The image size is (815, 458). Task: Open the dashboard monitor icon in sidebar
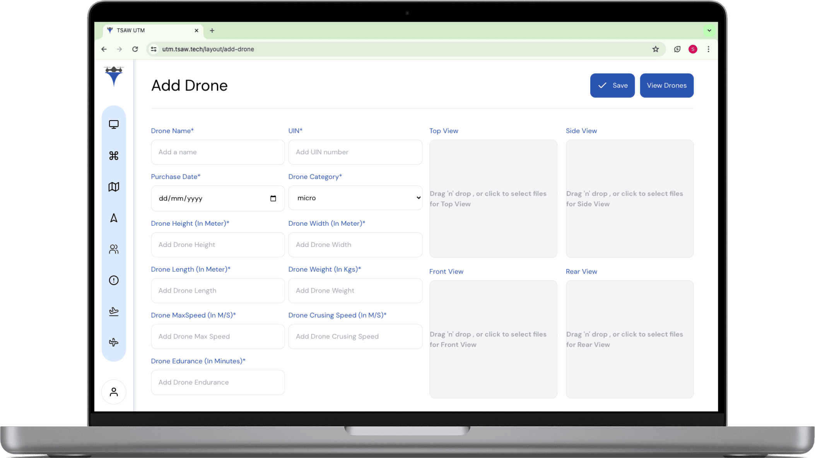[x=113, y=124]
